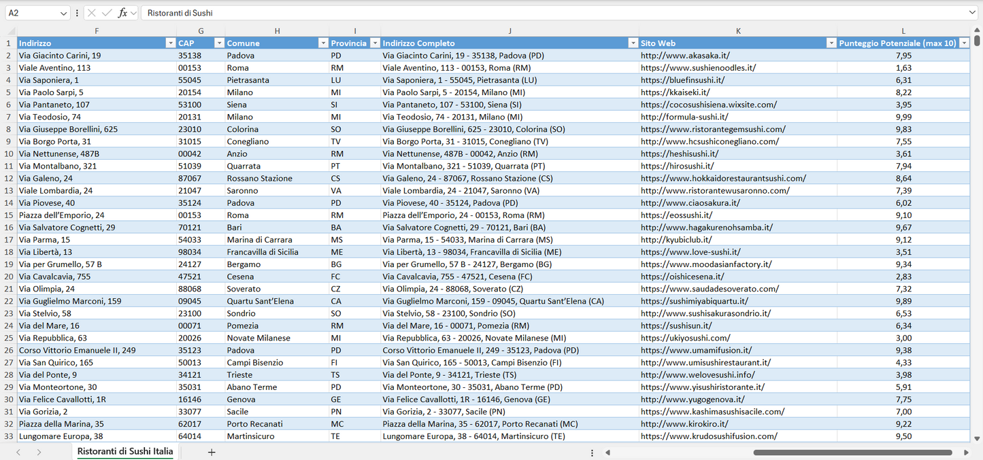983x460 pixels.
Task: Click the X cancel icon beside formula bar
Action: click(x=92, y=13)
